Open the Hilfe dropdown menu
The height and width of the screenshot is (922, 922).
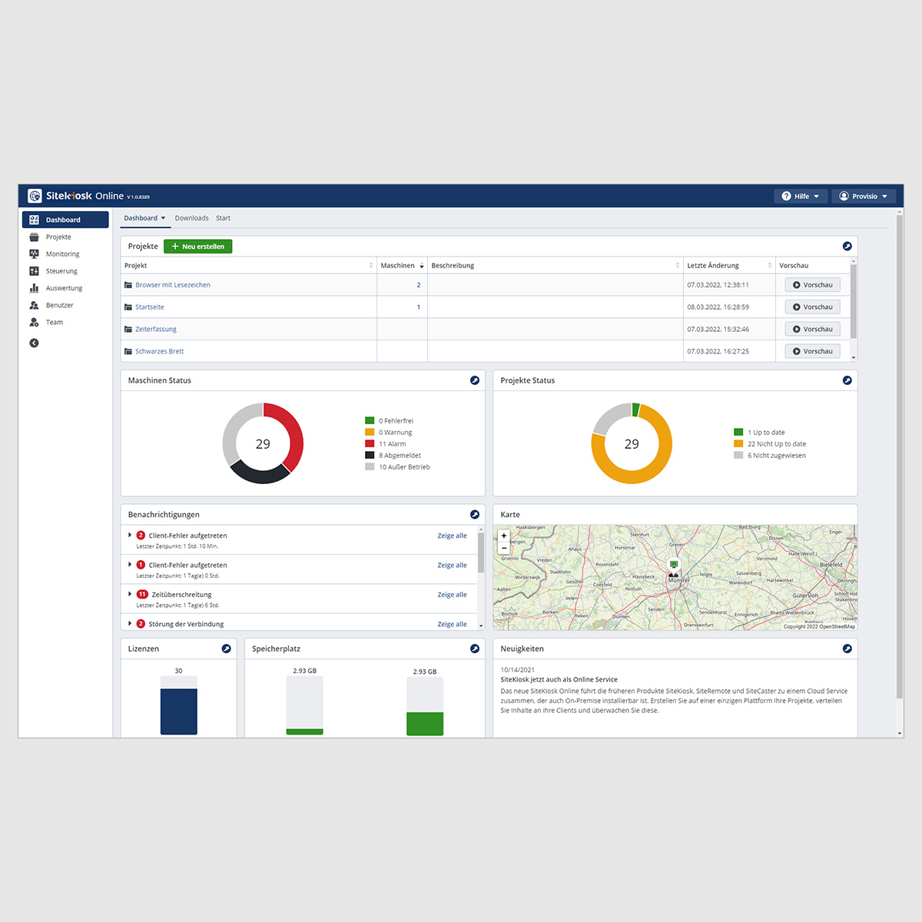801,196
